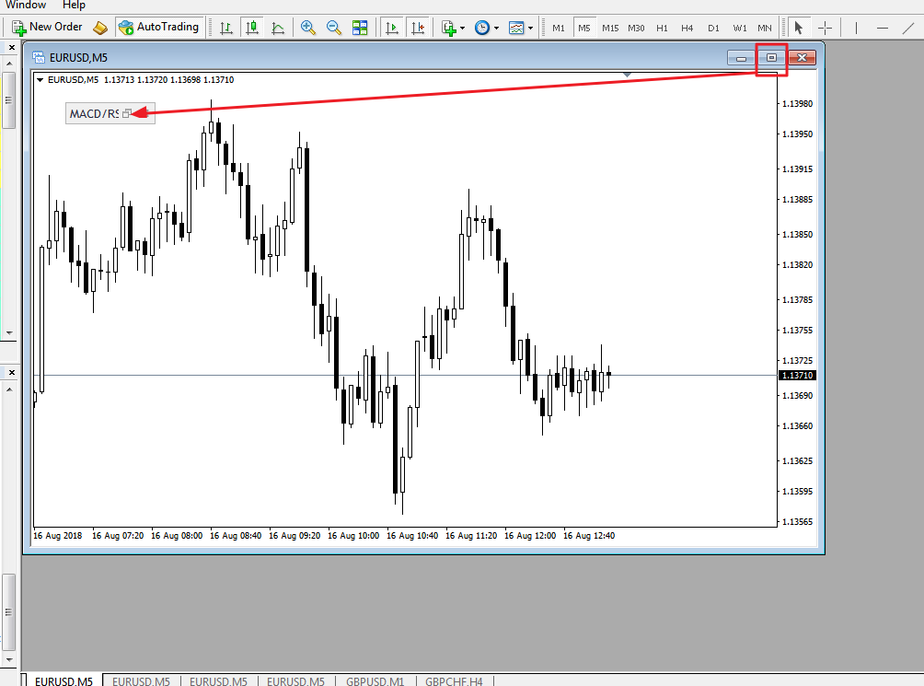Switch to GBPUSD,M1 chart tab
Image resolution: width=924 pixels, height=686 pixels.
click(x=375, y=680)
